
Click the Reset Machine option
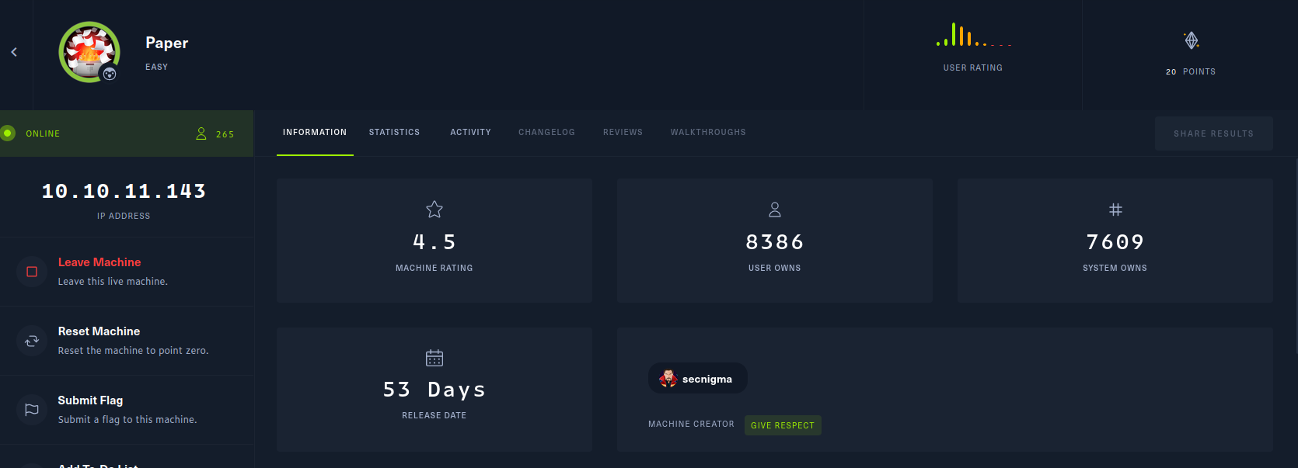[99, 331]
